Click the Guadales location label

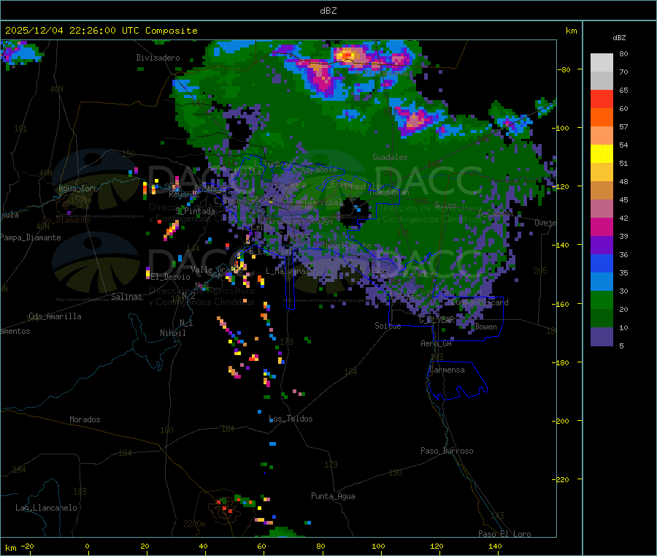[x=390, y=157]
